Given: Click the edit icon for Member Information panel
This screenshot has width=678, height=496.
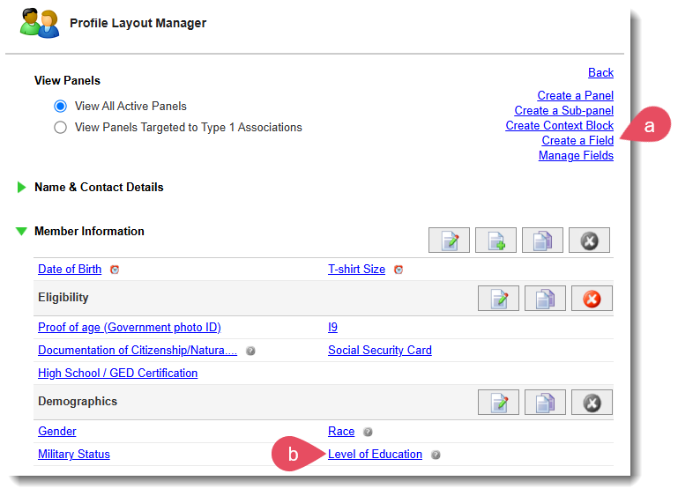Looking at the screenshot, I should tap(449, 241).
